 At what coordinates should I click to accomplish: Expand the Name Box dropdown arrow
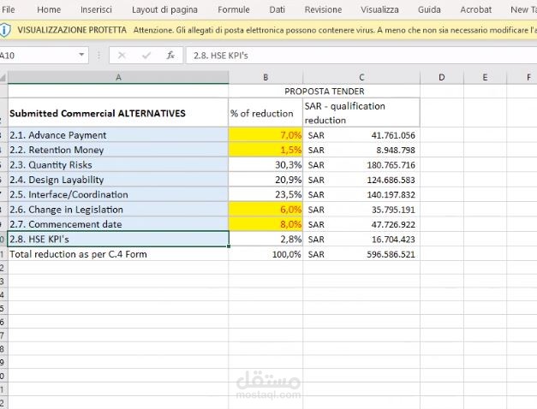point(81,55)
